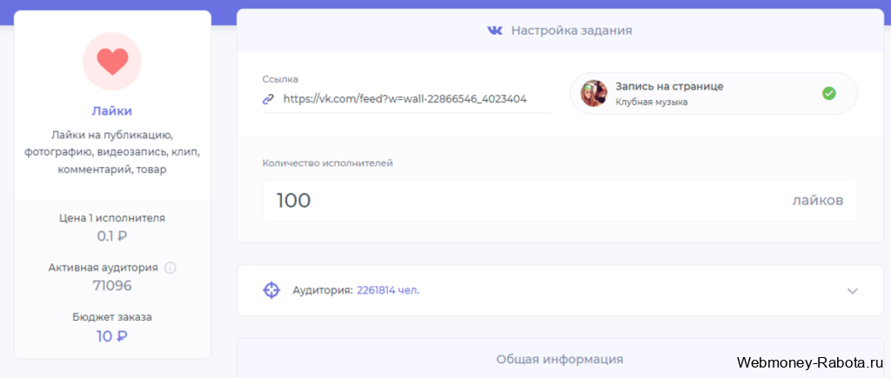Click the Ссылка URL input field
This screenshot has width=891, height=378.
pyautogui.click(x=406, y=99)
